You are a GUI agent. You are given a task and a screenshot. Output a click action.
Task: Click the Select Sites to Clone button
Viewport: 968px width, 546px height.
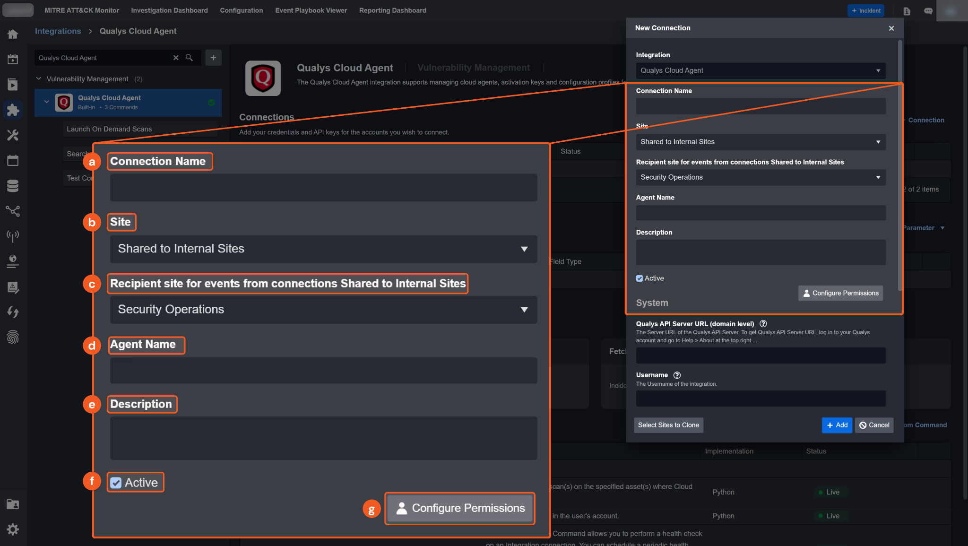(668, 425)
